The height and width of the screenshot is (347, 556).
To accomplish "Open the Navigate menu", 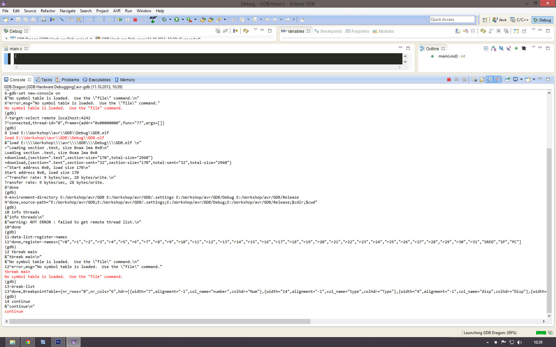I will [68, 11].
